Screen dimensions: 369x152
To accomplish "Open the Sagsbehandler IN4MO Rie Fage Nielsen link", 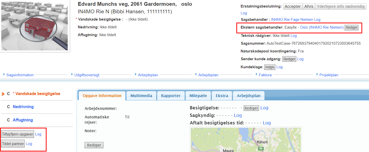I will (292, 20).
